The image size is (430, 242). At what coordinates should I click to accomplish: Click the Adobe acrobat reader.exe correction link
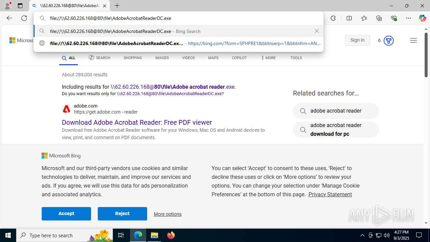tap(173, 87)
